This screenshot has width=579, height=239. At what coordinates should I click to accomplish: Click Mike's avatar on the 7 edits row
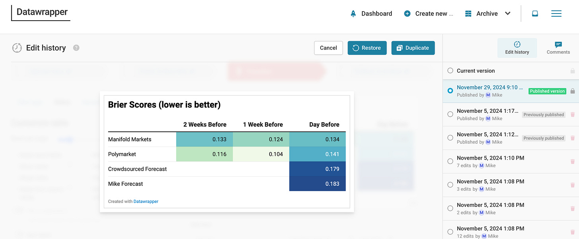(482, 166)
